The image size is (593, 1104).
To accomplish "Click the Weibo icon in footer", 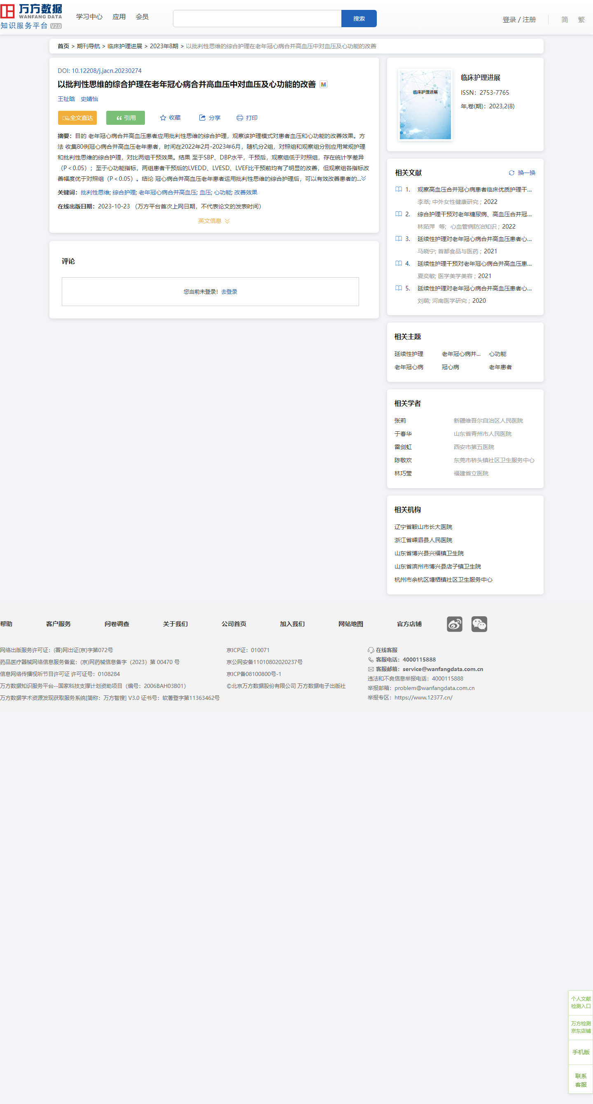I will (454, 624).
